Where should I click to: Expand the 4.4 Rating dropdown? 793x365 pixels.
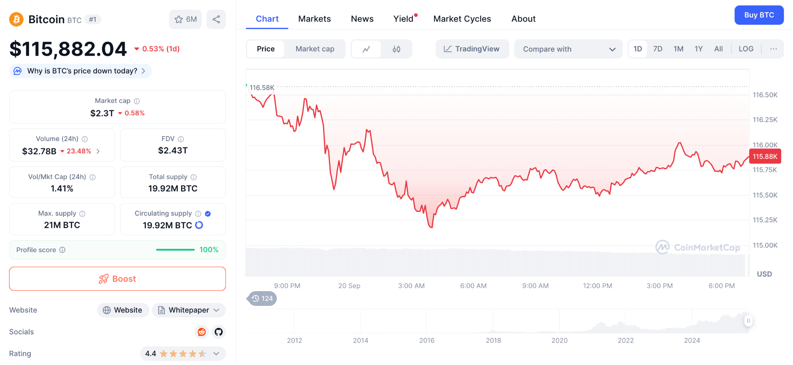click(183, 353)
